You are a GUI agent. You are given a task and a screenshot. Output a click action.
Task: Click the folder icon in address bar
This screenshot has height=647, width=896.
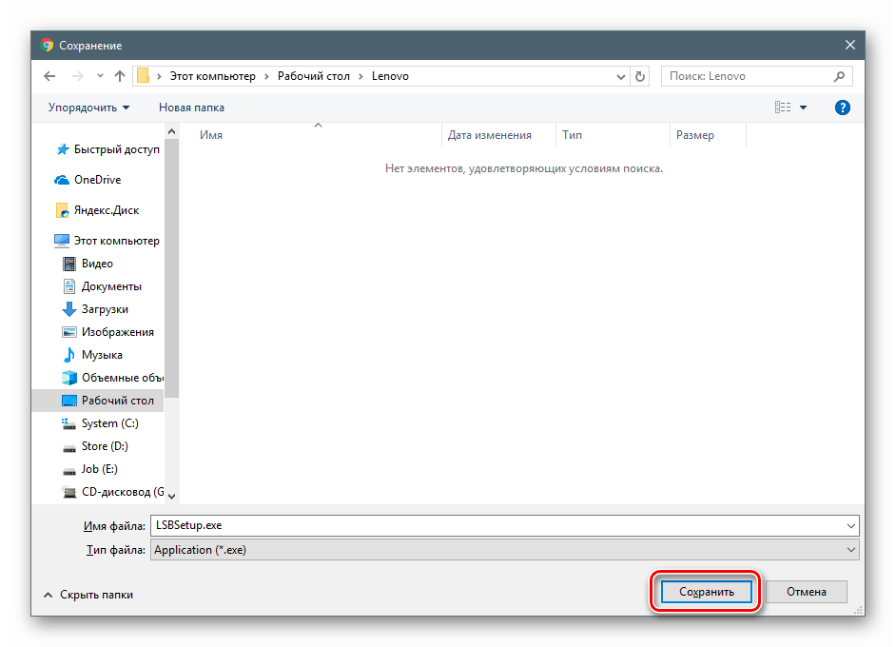tap(144, 76)
